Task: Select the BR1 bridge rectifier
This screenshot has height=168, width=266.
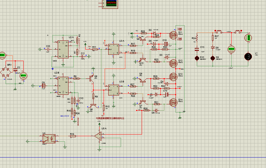Action: pos(6,72)
